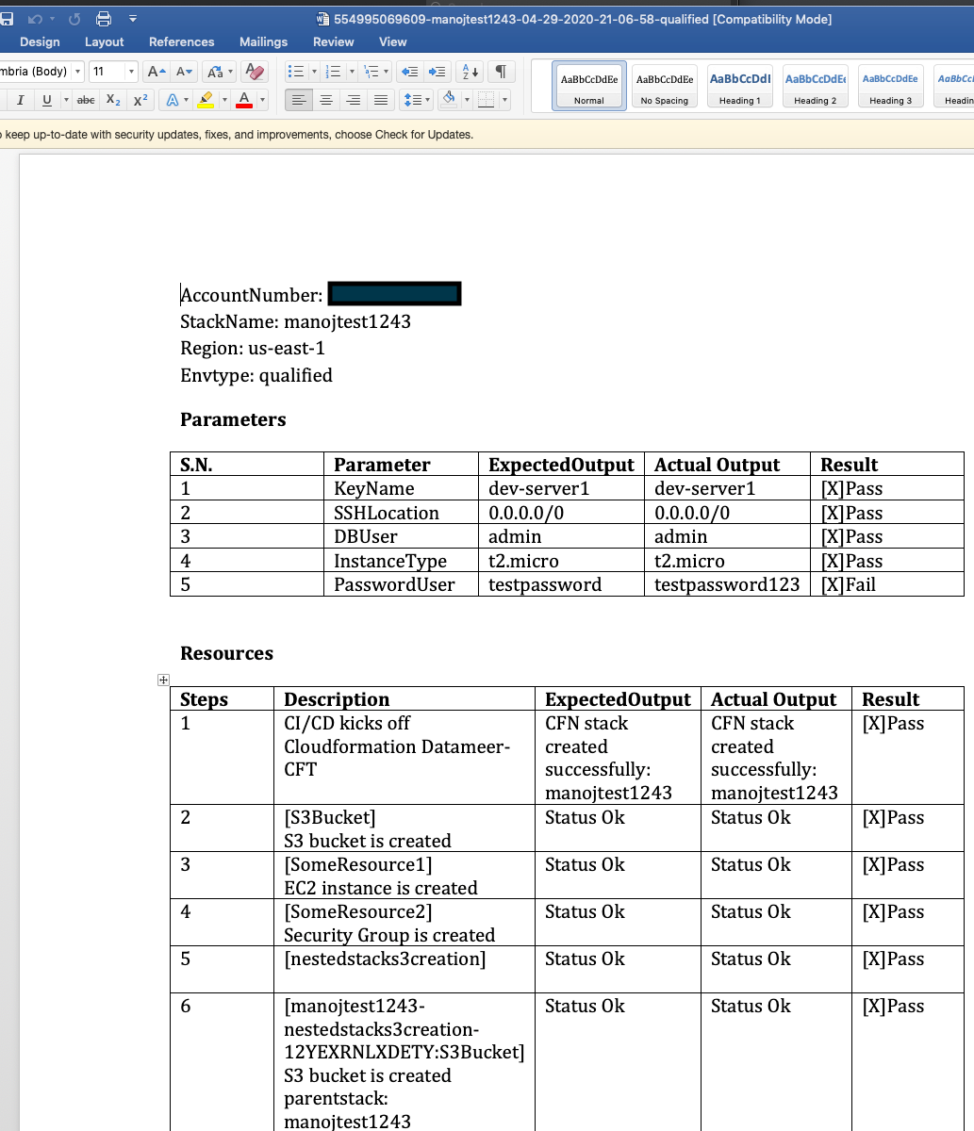
Task: Toggle subscript formatting
Action: point(113,100)
